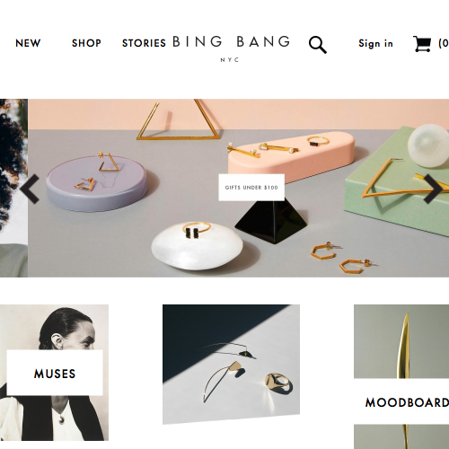Open the shopping cart icon
The width and height of the screenshot is (449, 449).
click(422, 44)
